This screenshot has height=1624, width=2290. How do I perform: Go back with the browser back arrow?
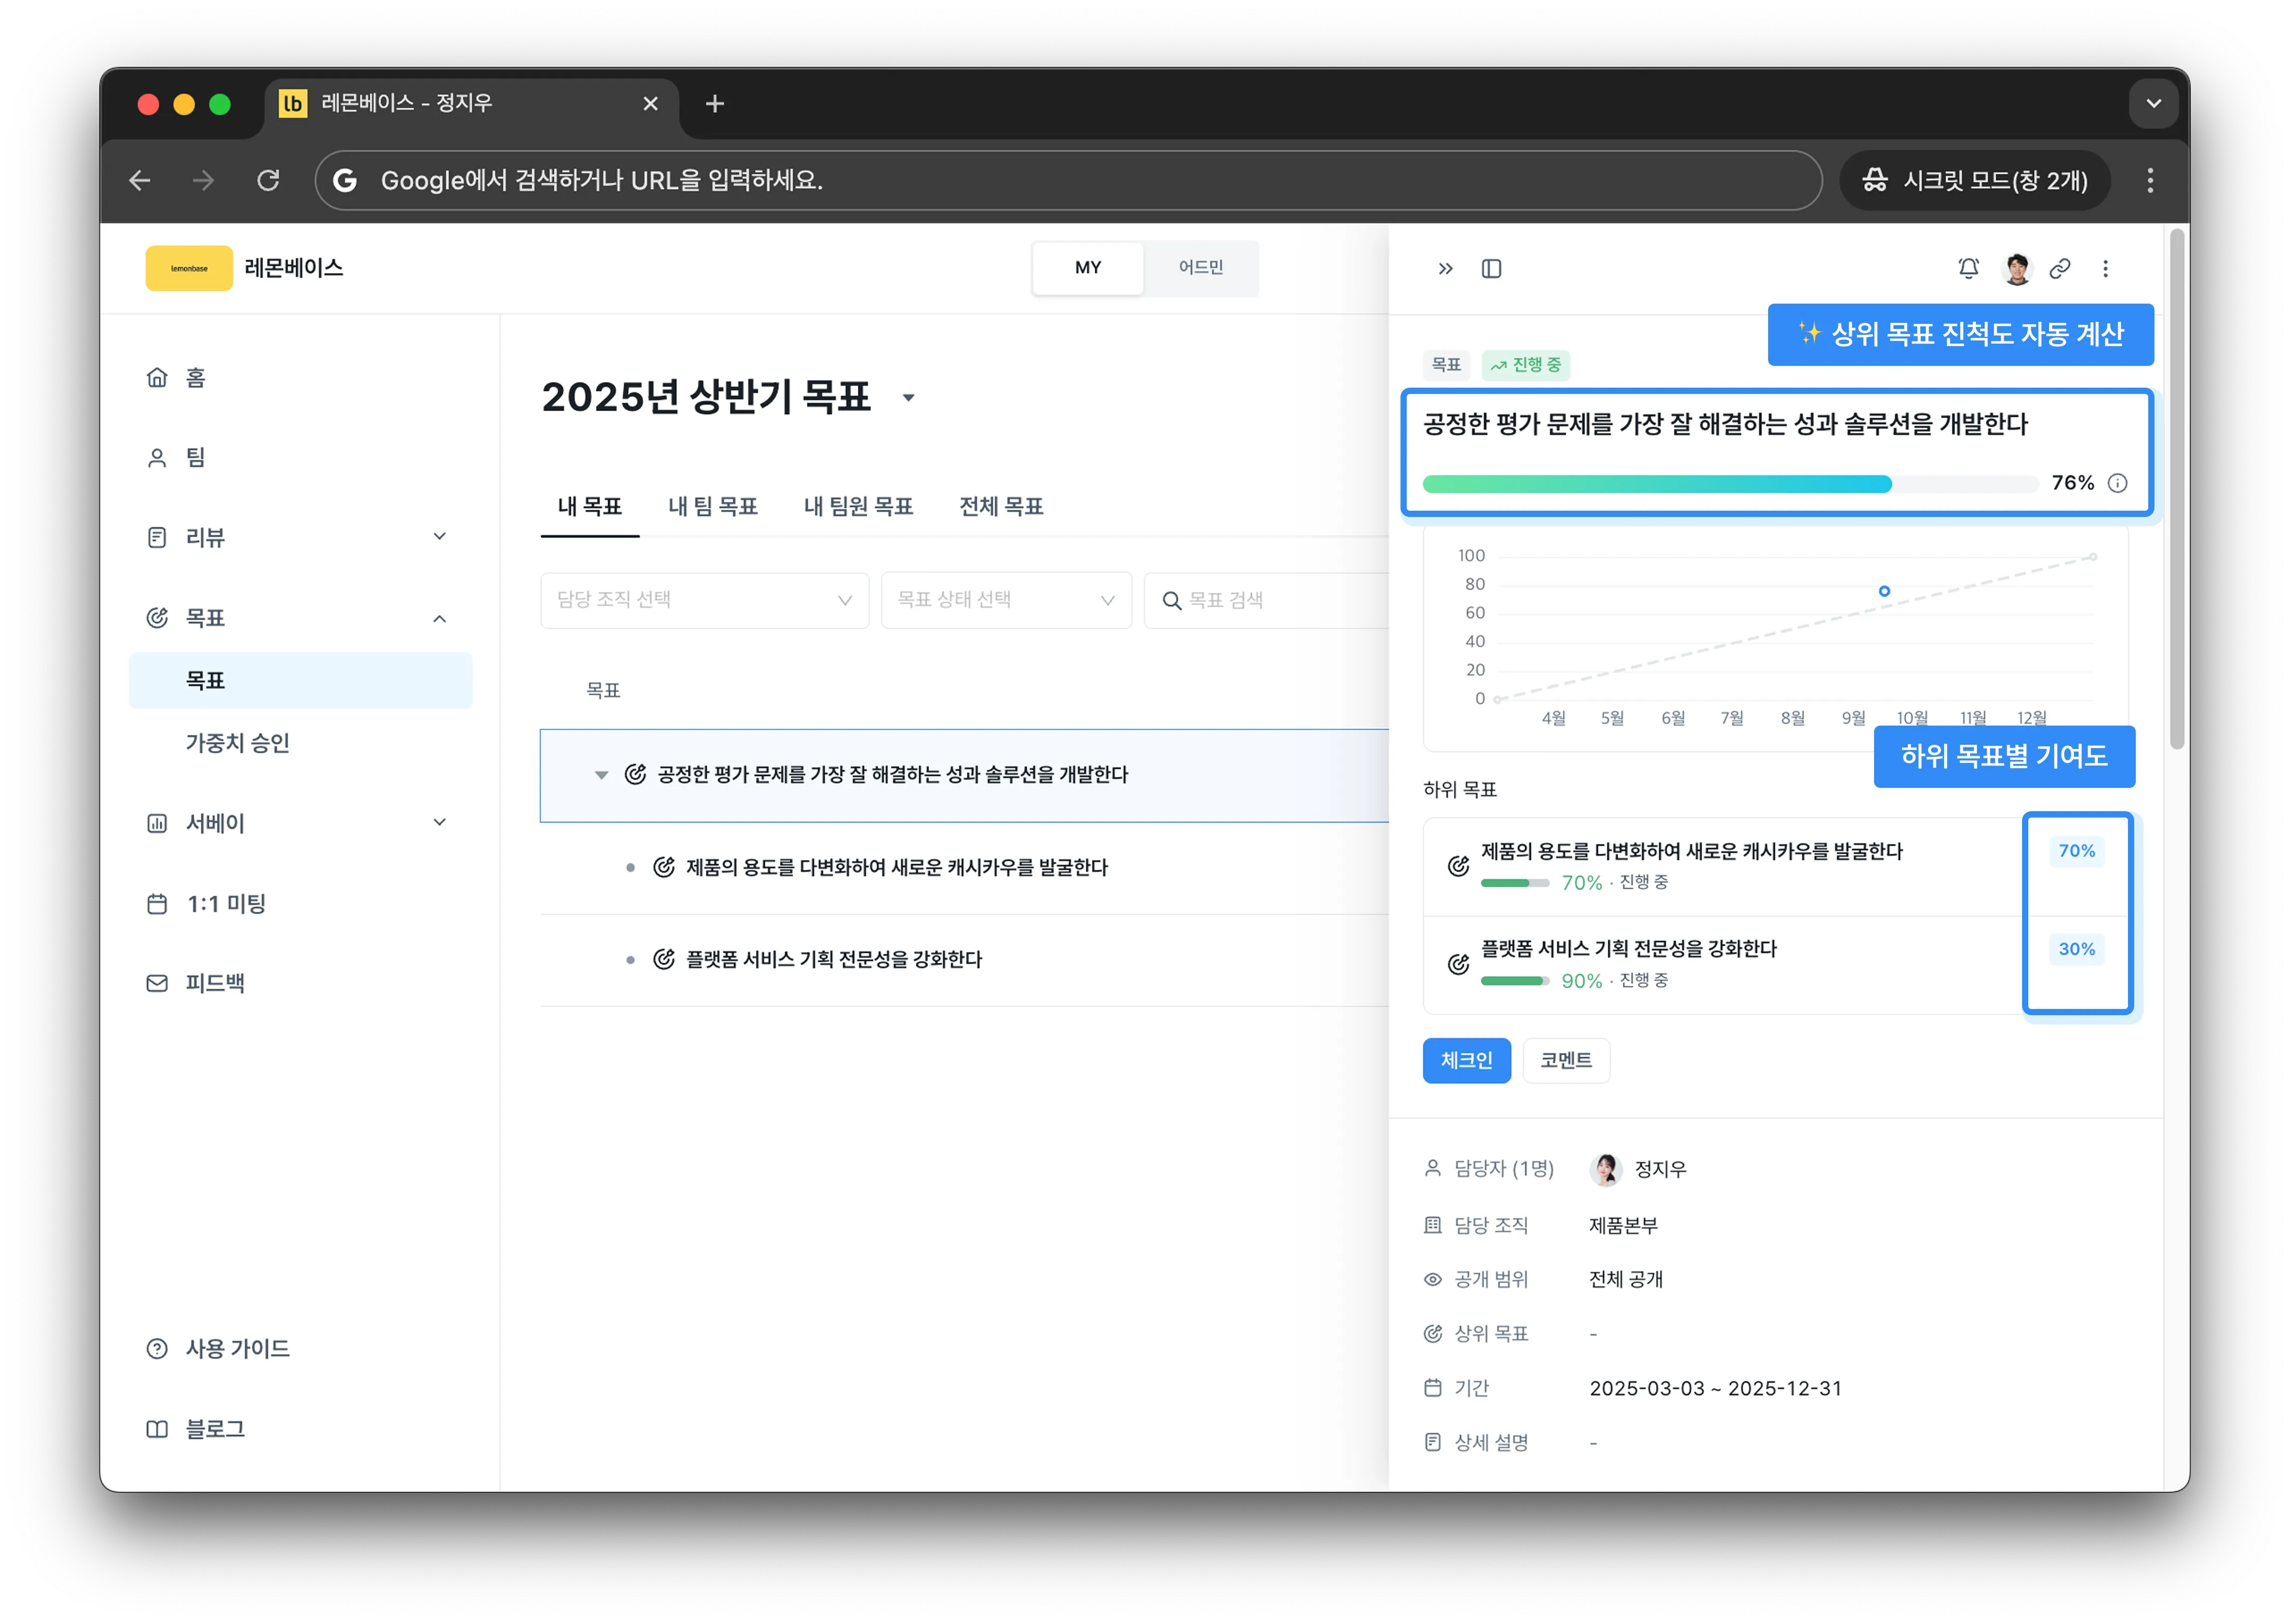point(140,180)
